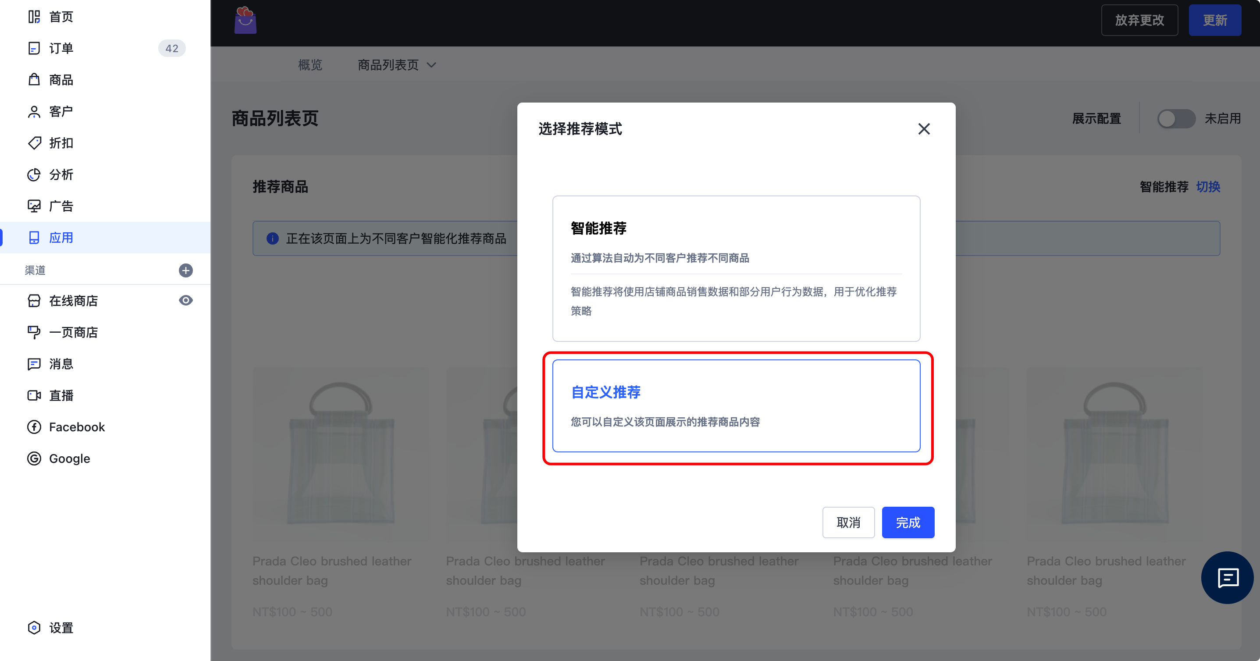Image resolution: width=1260 pixels, height=661 pixels.
Task: Click the Discounts tag icon
Action: coord(34,143)
